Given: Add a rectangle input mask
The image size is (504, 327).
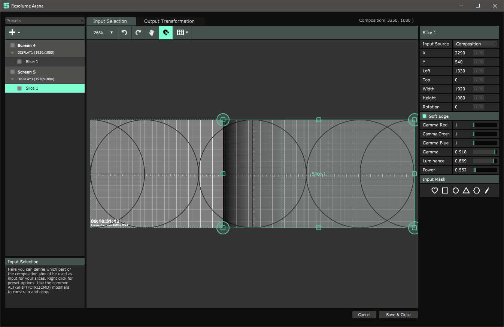Looking at the screenshot, I should (x=445, y=190).
